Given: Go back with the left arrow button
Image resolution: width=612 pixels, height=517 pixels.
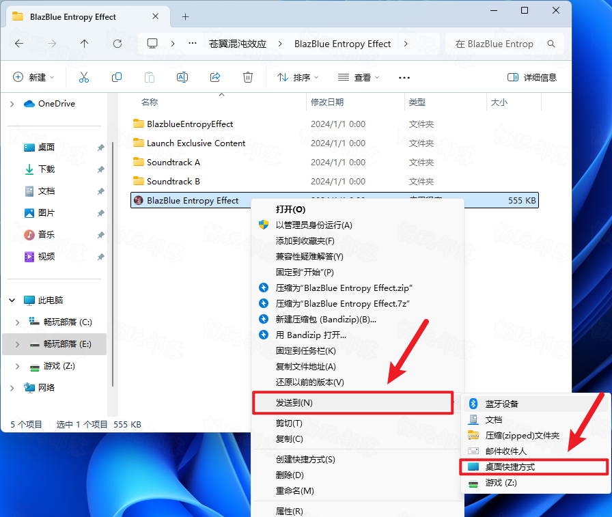Looking at the screenshot, I should (x=19, y=44).
